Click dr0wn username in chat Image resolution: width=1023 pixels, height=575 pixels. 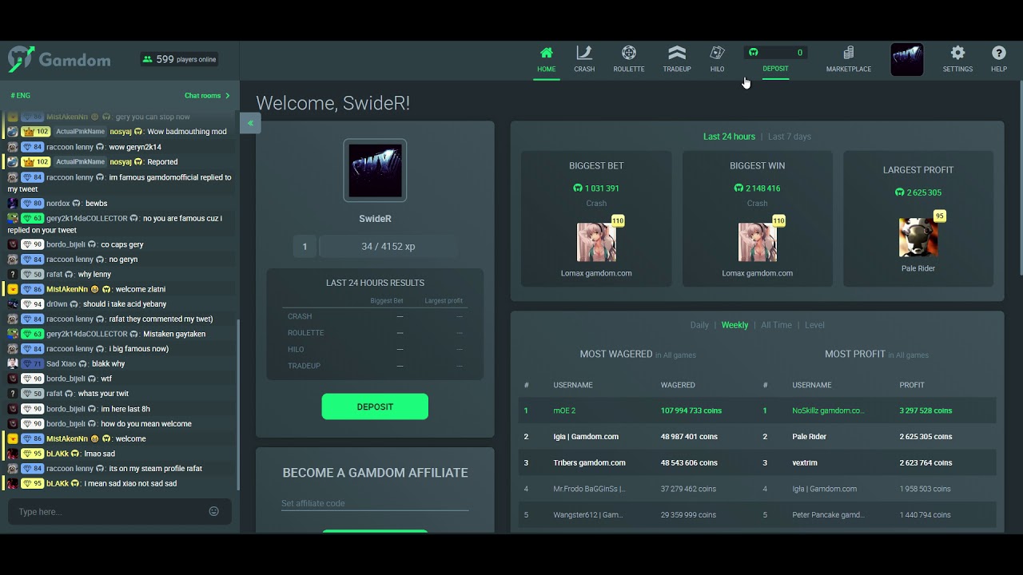tap(58, 304)
